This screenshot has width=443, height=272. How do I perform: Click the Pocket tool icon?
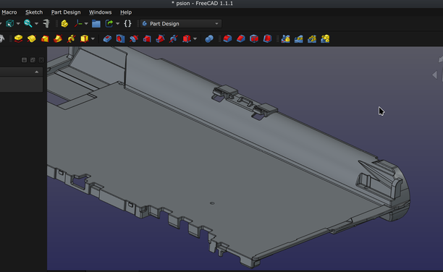pos(107,38)
